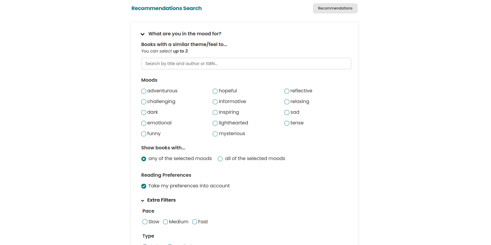Select "any of the selected moods" radio button

coord(144,159)
